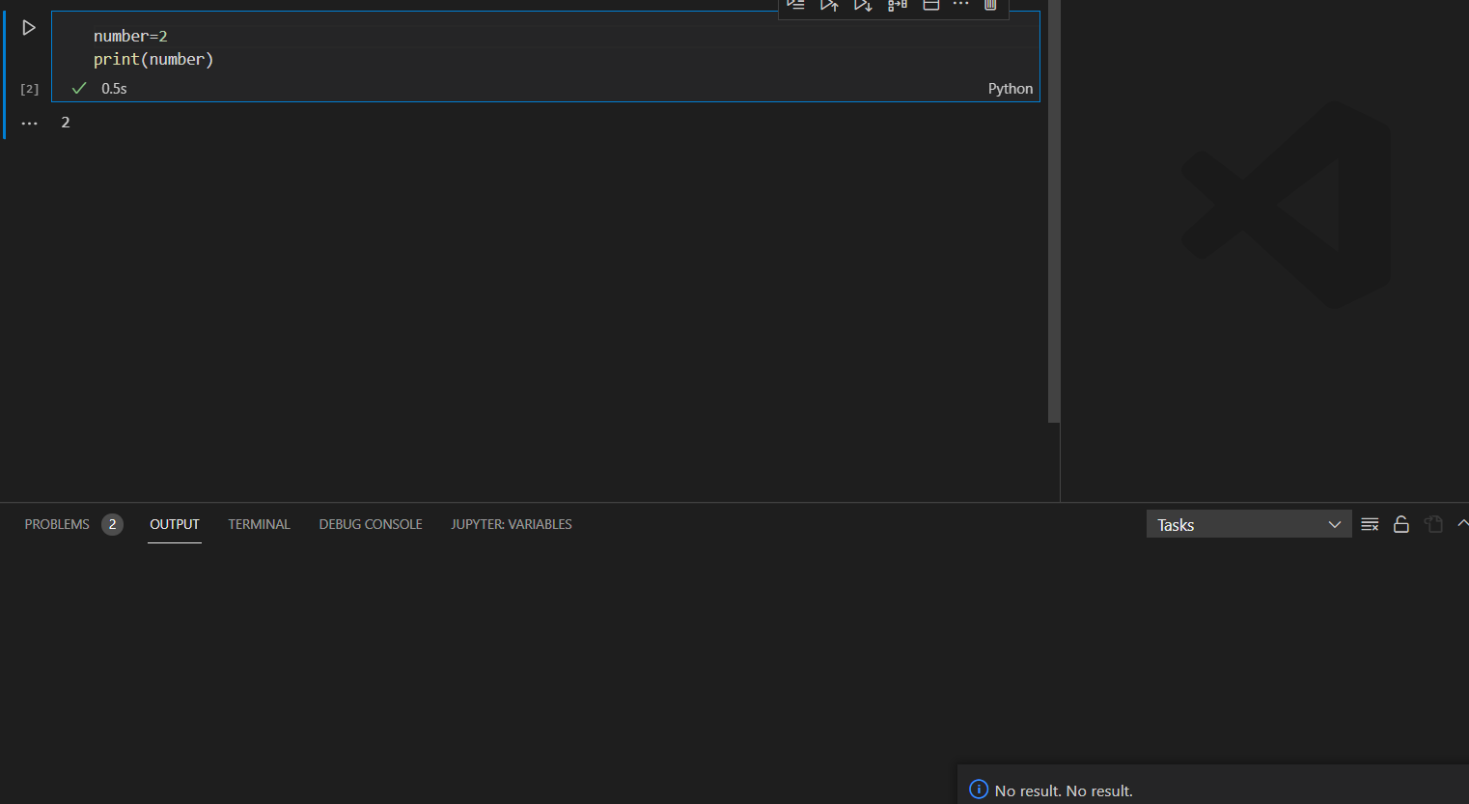Open the panel output in an editor
This screenshot has width=1469, height=804.
click(1433, 524)
